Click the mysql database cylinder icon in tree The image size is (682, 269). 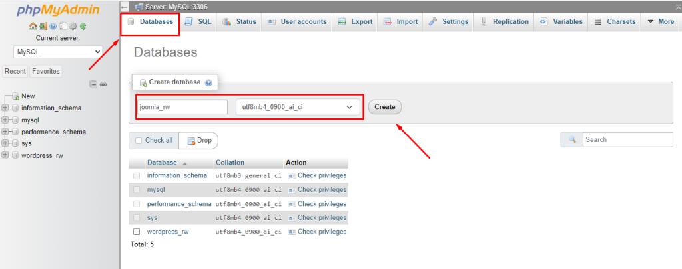tap(16, 120)
